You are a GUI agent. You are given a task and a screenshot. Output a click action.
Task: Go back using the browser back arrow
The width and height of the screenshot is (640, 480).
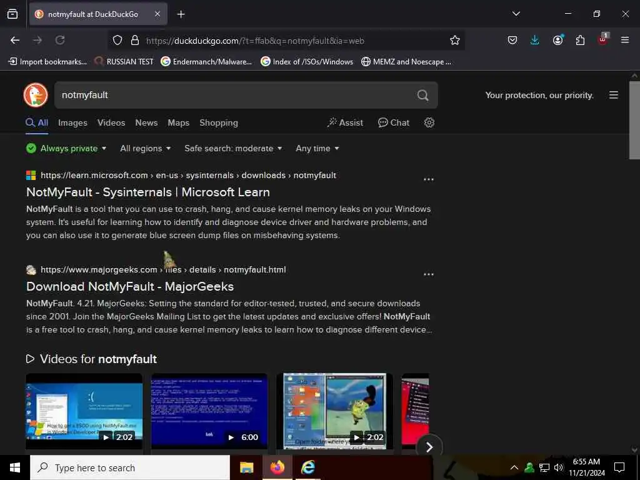pos(15,40)
